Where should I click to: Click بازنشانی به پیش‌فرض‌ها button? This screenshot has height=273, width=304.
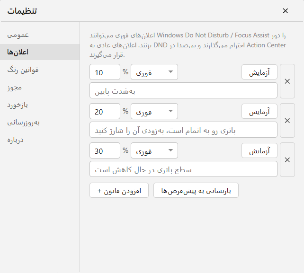click(x=196, y=191)
